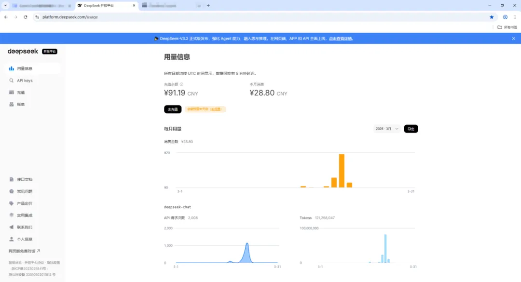Open the 所有书签 bookmarks folder

coord(507,27)
